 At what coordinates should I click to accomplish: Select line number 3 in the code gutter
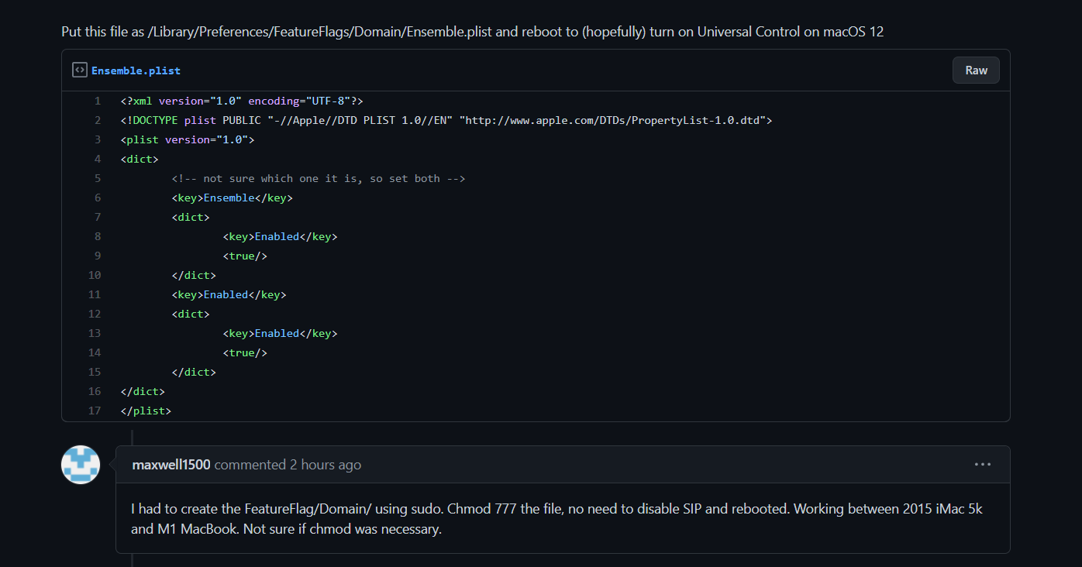point(98,139)
